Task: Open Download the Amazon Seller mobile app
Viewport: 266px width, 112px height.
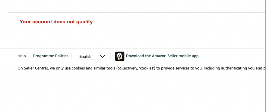Action: click(x=162, y=56)
